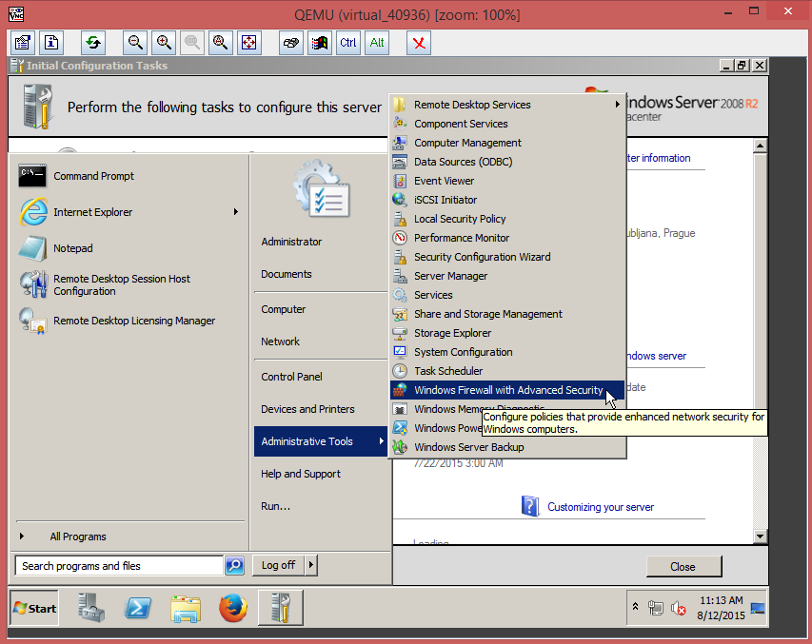Start Notepad from the Start menu
The image size is (812, 644).
(x=129, y=248)
